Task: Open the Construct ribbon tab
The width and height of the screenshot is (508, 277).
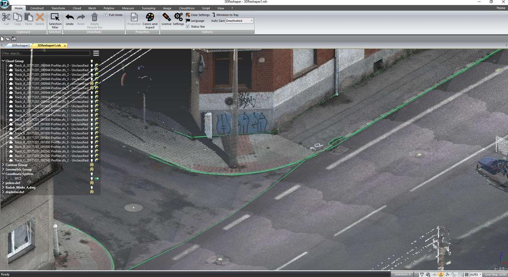Action: click(37, 8)
